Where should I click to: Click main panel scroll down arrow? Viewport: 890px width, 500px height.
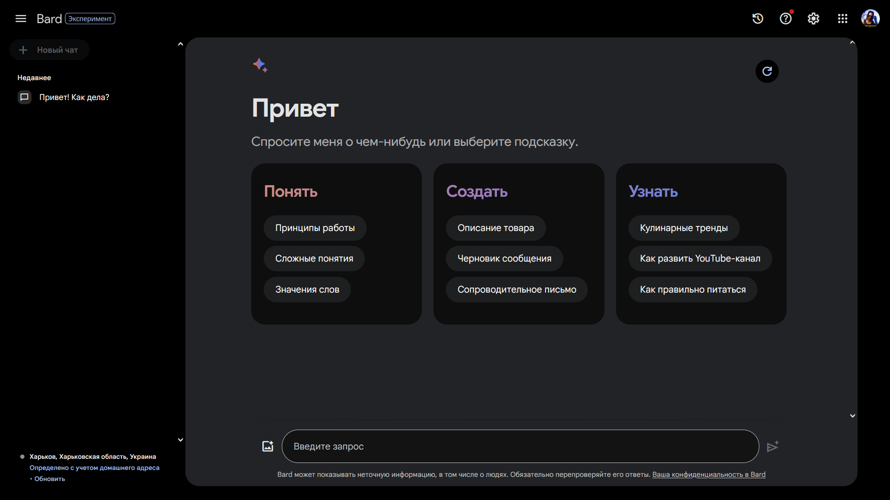coord(852,416)
